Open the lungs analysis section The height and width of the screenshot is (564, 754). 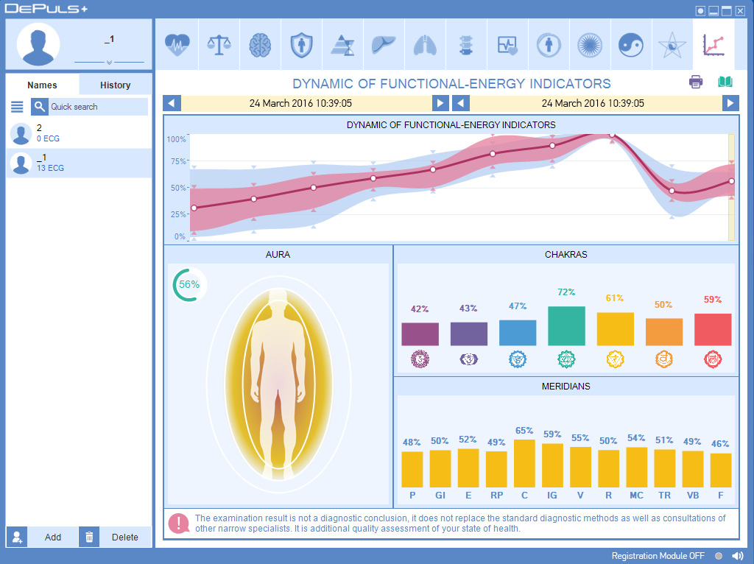coord(424,45)
